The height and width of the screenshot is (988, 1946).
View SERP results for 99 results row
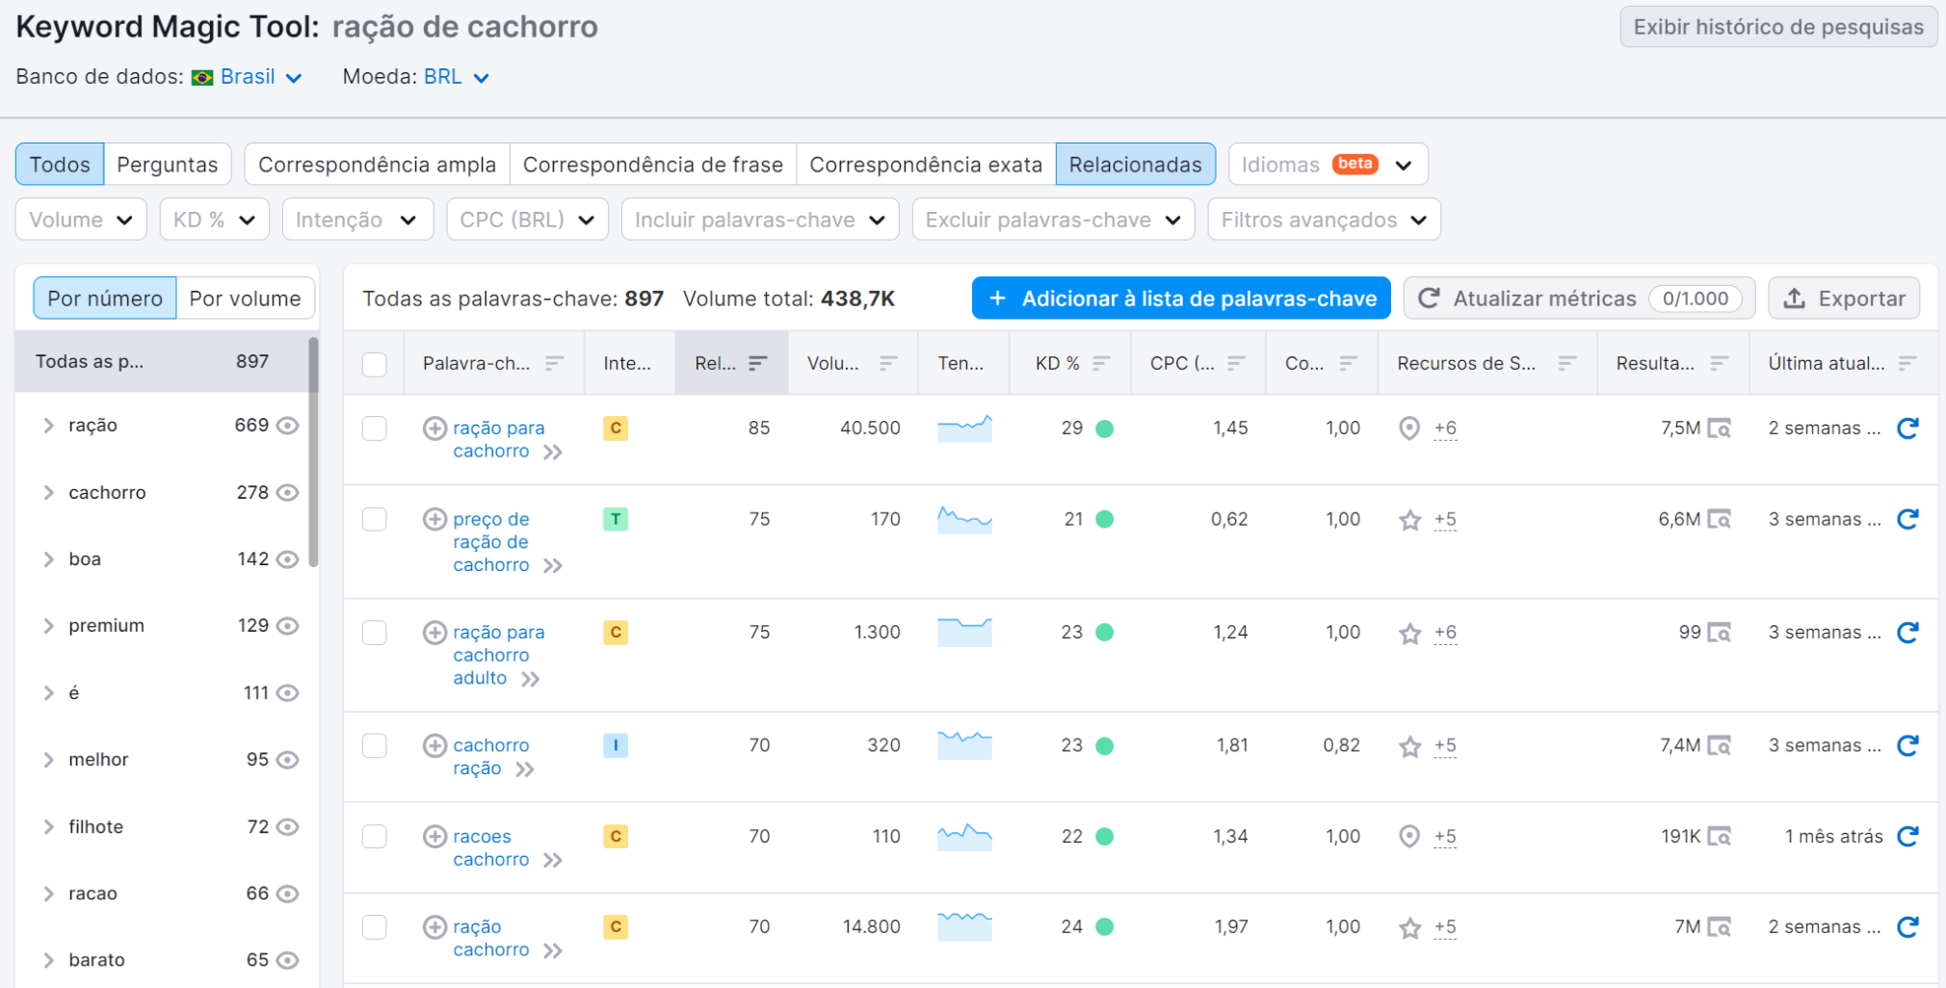1720,632
